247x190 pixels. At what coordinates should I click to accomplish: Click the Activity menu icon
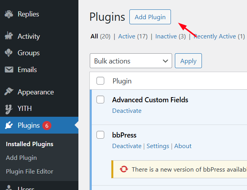click(9, 36)
